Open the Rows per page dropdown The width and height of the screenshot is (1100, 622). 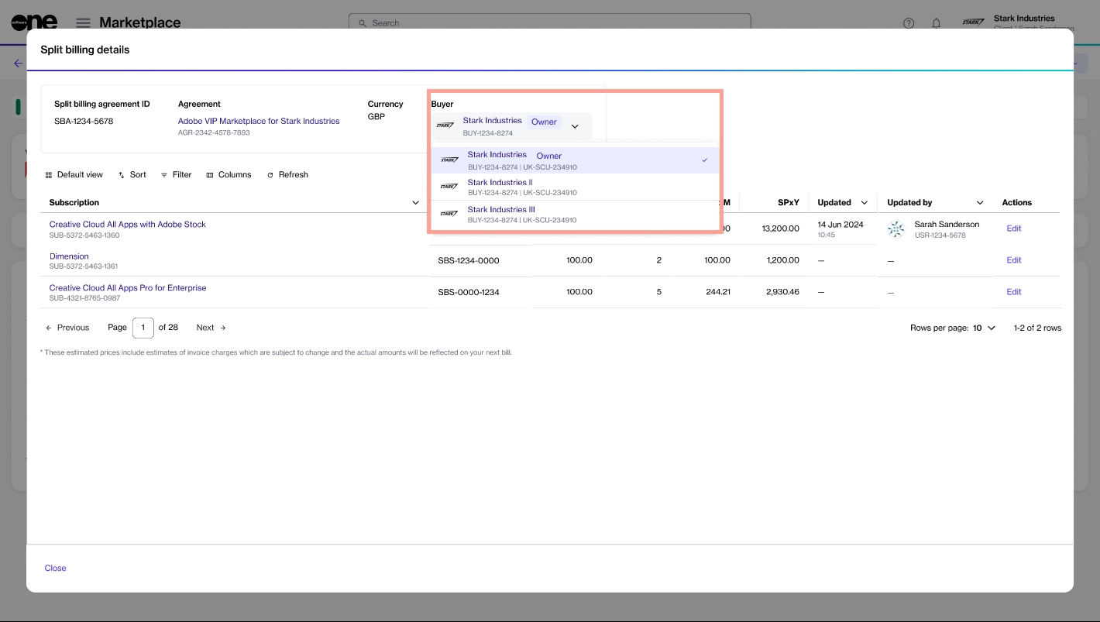tap(984, 328)
